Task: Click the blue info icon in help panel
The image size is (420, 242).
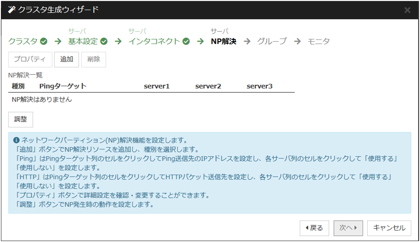Action: pos(17,140)
